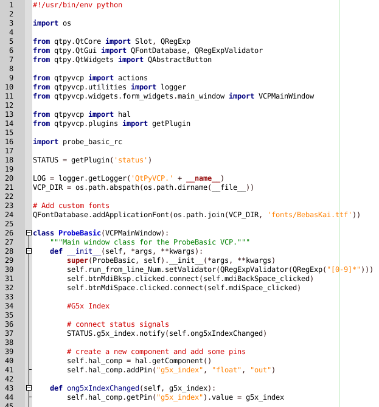The height and width of the screenshot is (407, 379).
Task: Click 'VCP_DIR' at the start of line 21
Action: click(x=48, y=187)
